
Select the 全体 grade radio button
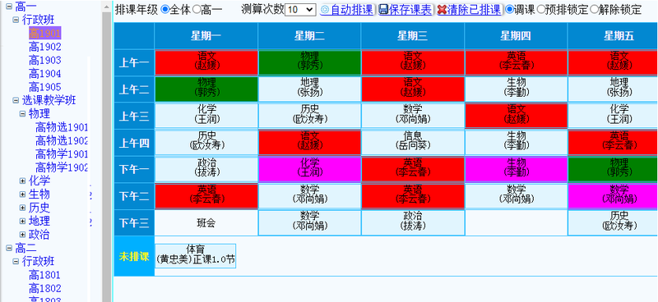coord(165,10)
